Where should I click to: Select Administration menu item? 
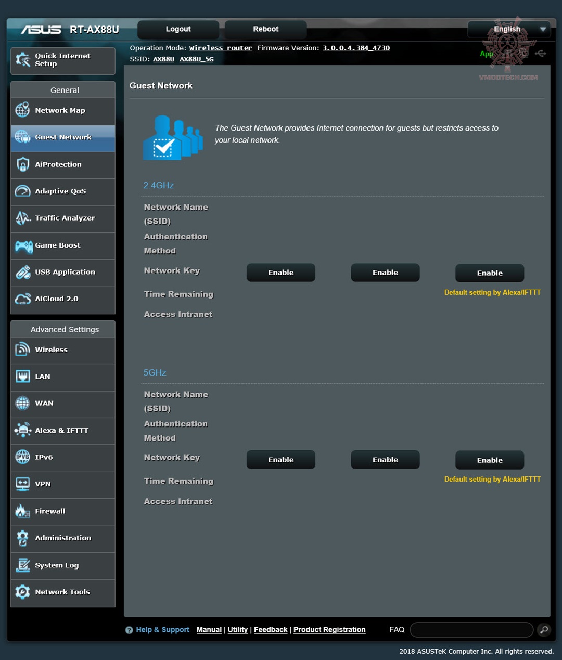(x=63, y=538)
